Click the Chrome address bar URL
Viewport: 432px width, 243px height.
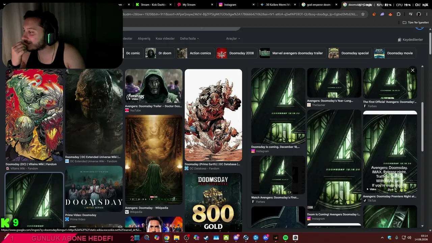point(240,14)
